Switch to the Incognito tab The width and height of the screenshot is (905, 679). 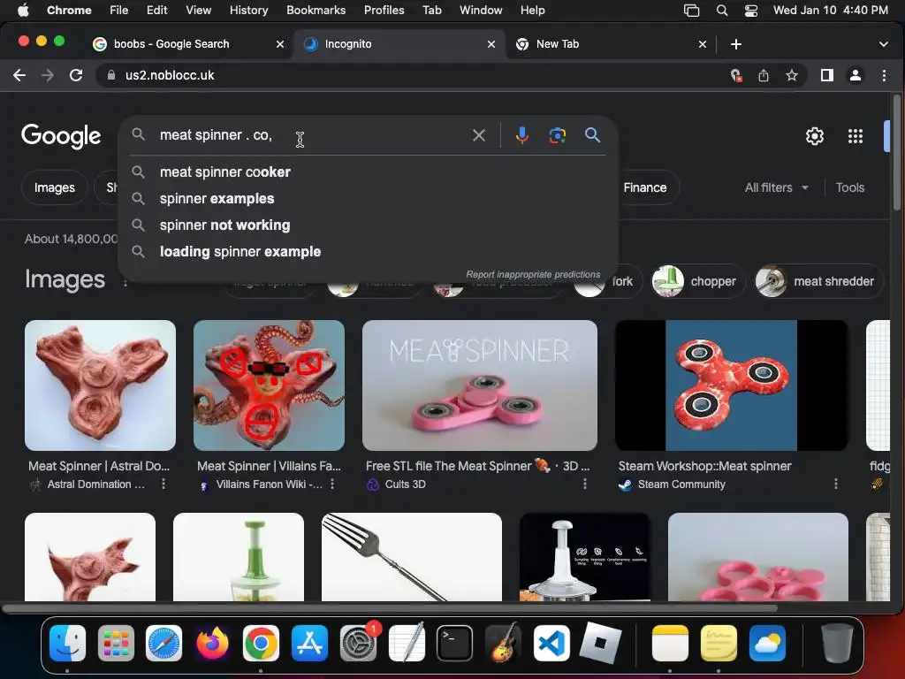click(x=399, y=44)
